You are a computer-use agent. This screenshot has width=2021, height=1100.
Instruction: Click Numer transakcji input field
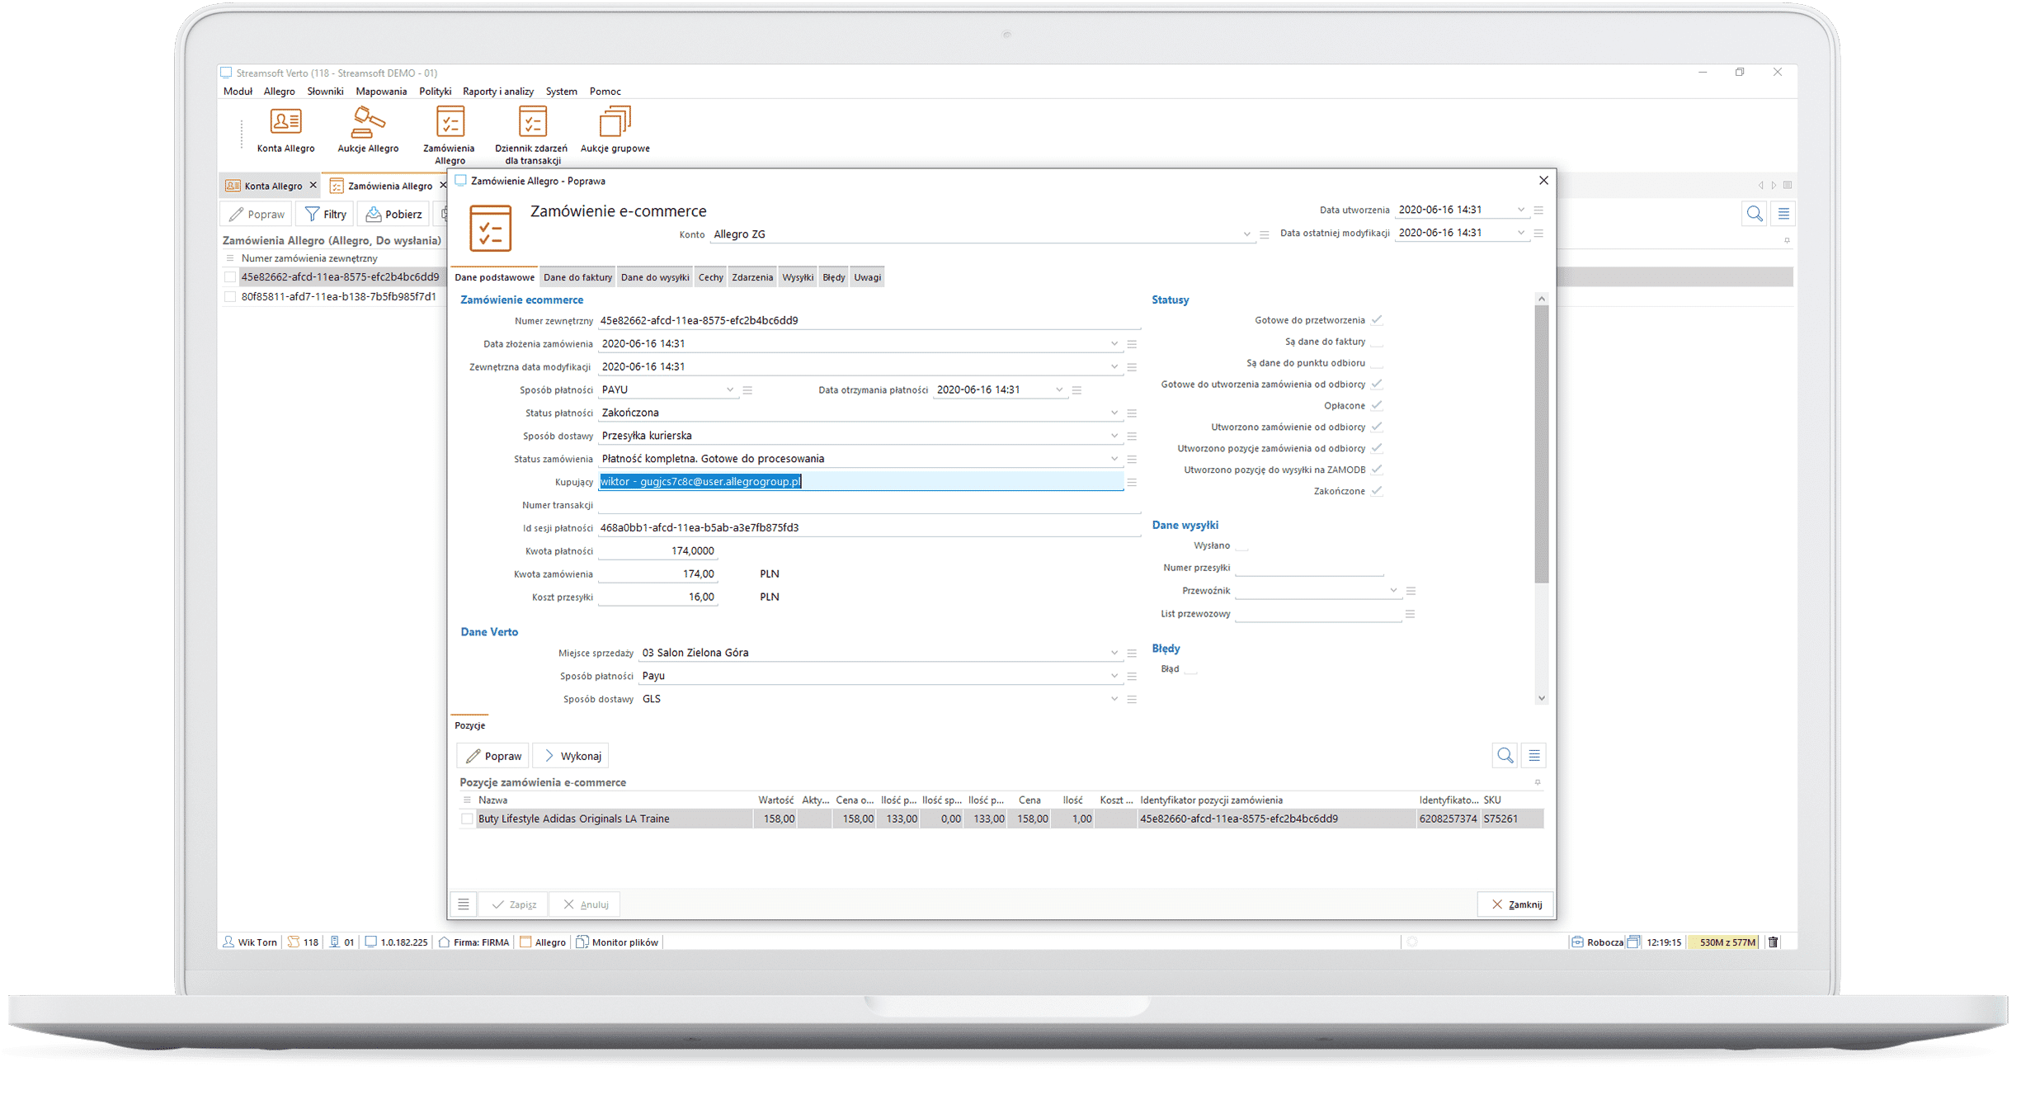pyautogui.click(x=869, y=505)
